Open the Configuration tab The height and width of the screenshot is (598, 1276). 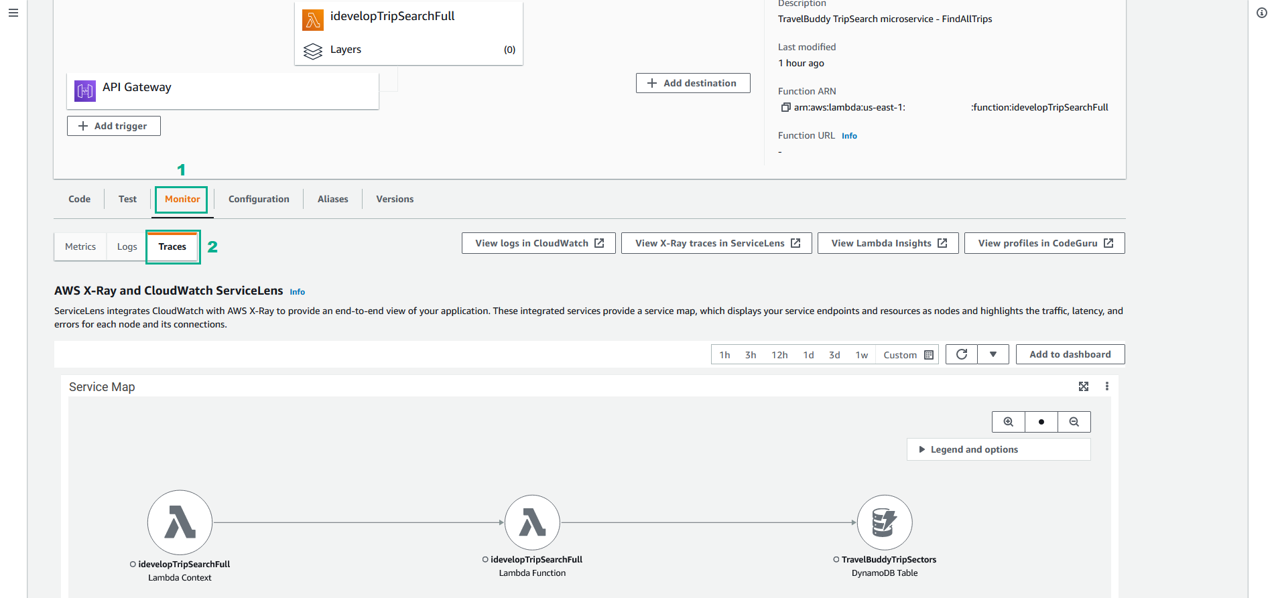[x=259, y=199]
